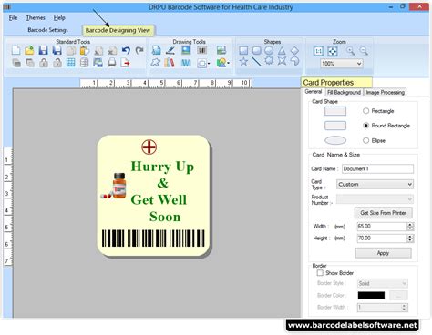Image resolution: width=432 pixels, height=335 pixels.
Task: Open the Product Number dropdown
Action: 375,199
